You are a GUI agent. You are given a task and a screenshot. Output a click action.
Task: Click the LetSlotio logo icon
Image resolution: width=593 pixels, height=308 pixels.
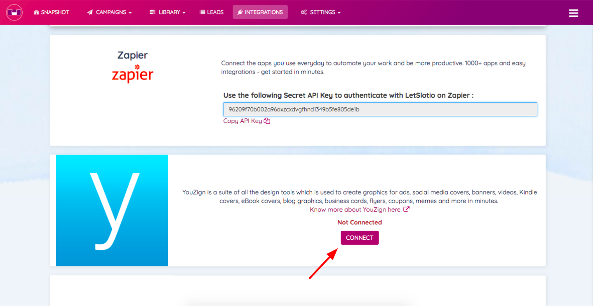point(14,12)
